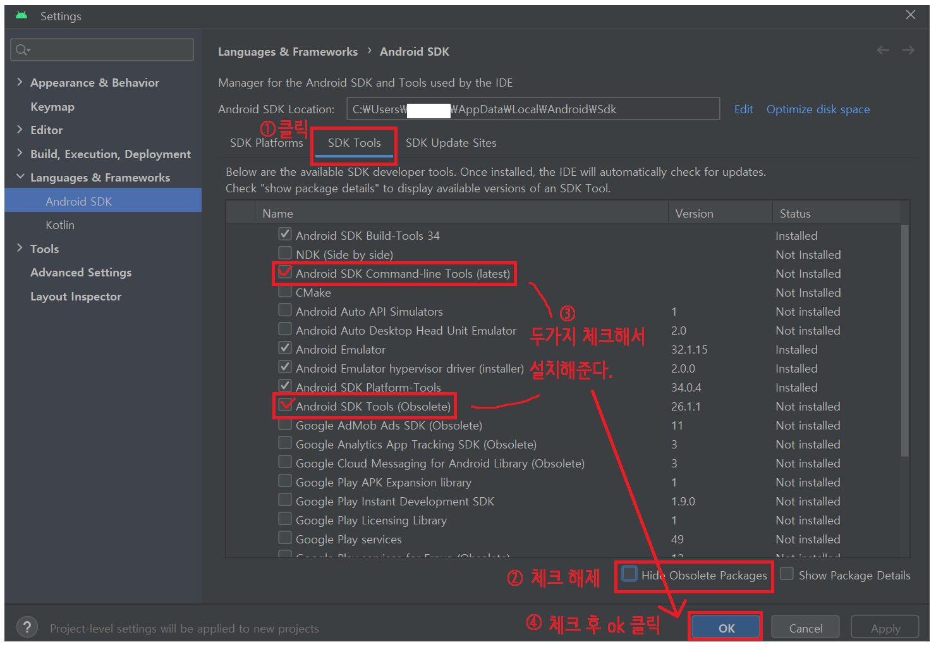Check NDK (Side by side)
936x649 pixels.
point(285,253)
